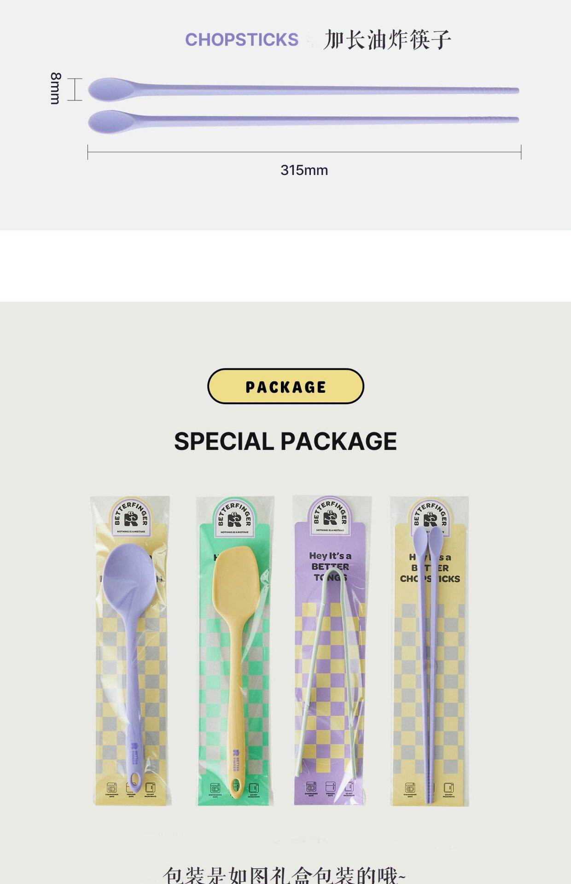
Task: Click the upper purple chopstick image
Action: tap(303, 89)
